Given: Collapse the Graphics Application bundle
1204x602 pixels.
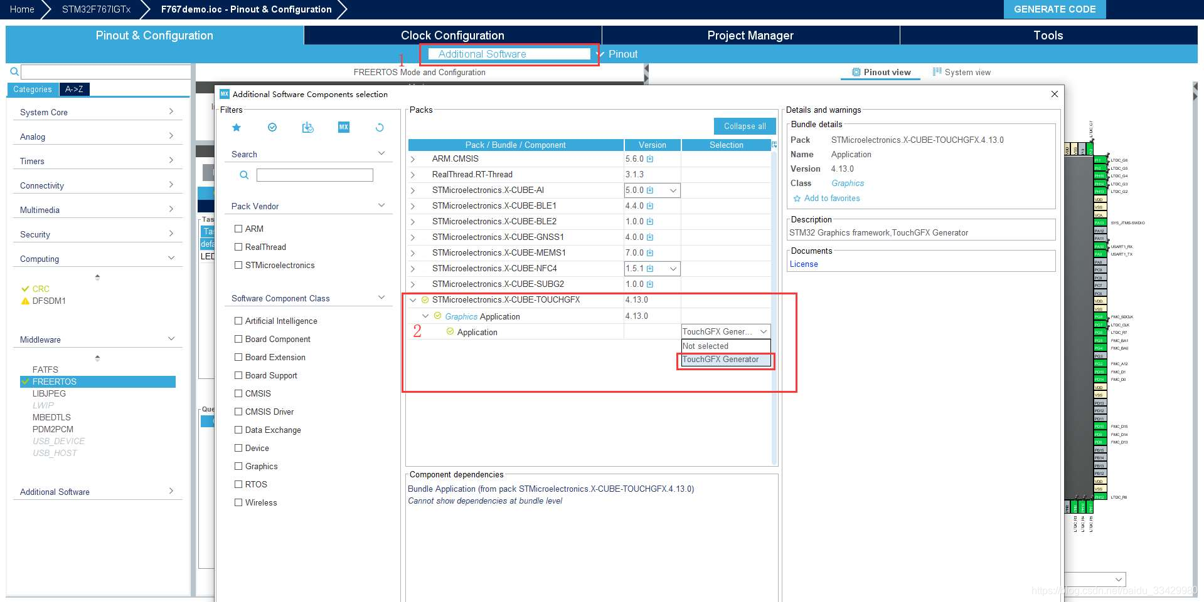Looking at the screenshot, I should pyautogui.click(x=425, y=316).
